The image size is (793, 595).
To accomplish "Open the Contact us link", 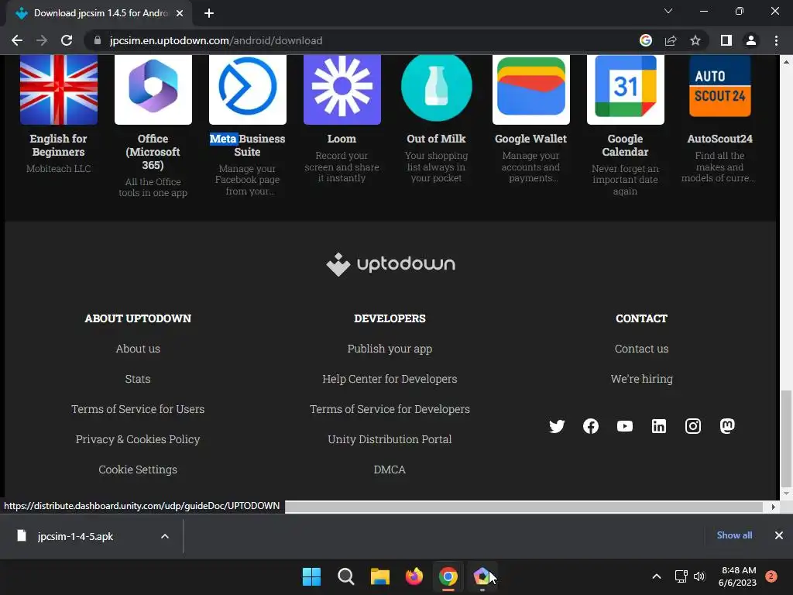I will coord(641,349).
